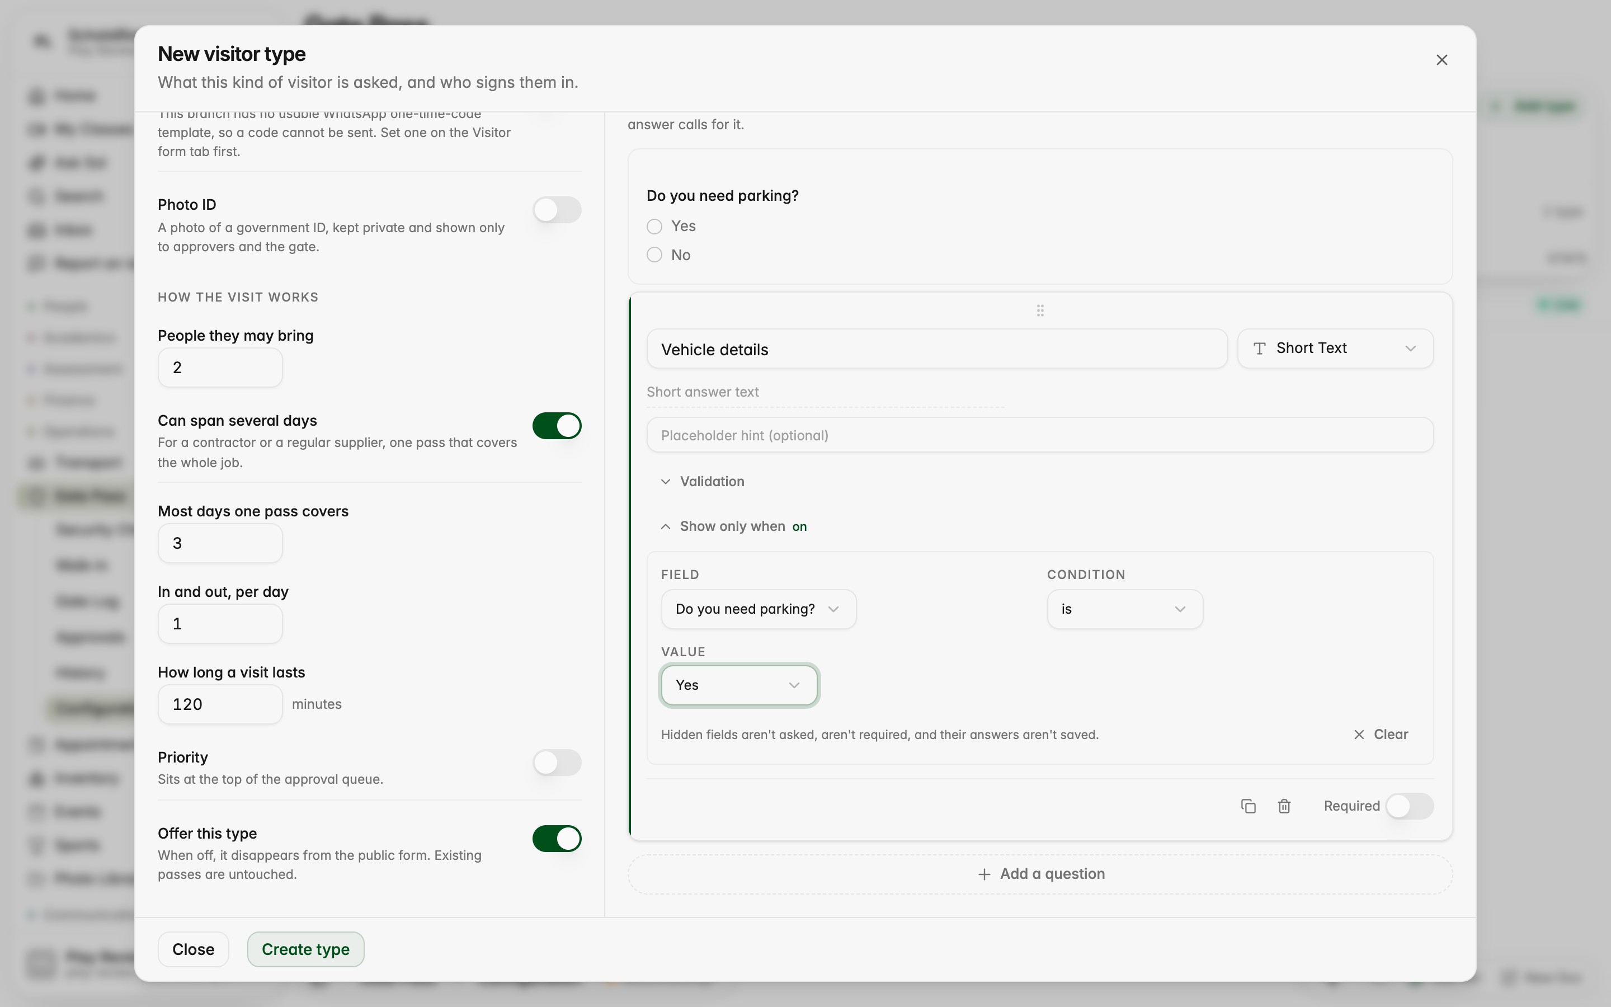Click the In and out, per day field
1611x1007 pixels.
[x=220, y=624]
